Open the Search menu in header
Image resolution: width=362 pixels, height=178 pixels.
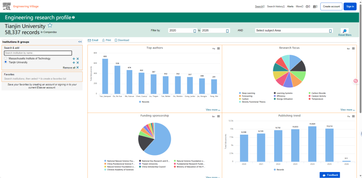(x=260, y=6)
